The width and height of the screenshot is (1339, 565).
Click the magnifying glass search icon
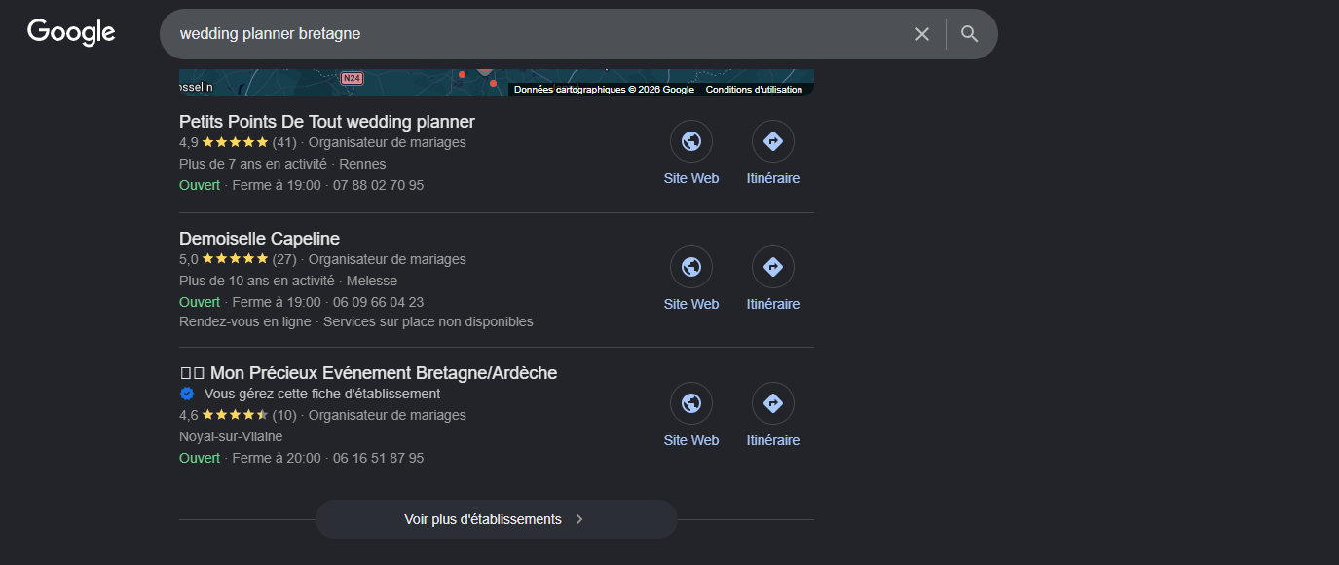[x=969, y=34]
